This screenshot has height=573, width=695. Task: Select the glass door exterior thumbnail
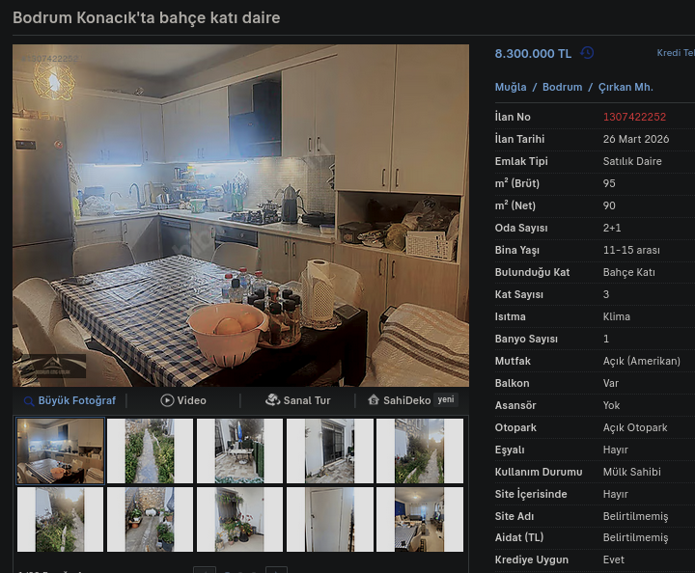[x=329, y=450]
